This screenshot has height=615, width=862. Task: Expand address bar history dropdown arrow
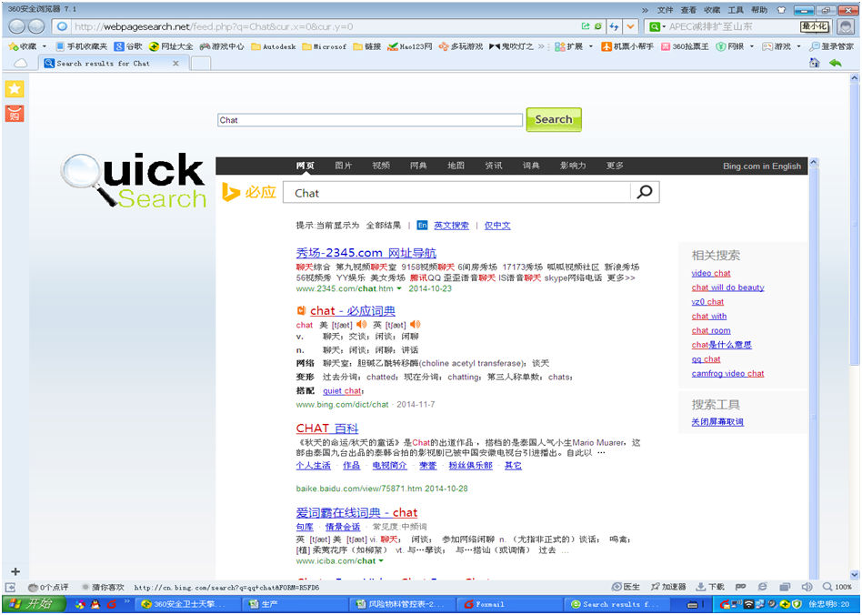point(630,26)
